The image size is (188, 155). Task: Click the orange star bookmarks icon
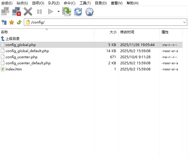[x=12, y=22]
